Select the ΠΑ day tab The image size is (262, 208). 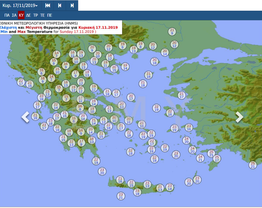click(x=7, y=15)
